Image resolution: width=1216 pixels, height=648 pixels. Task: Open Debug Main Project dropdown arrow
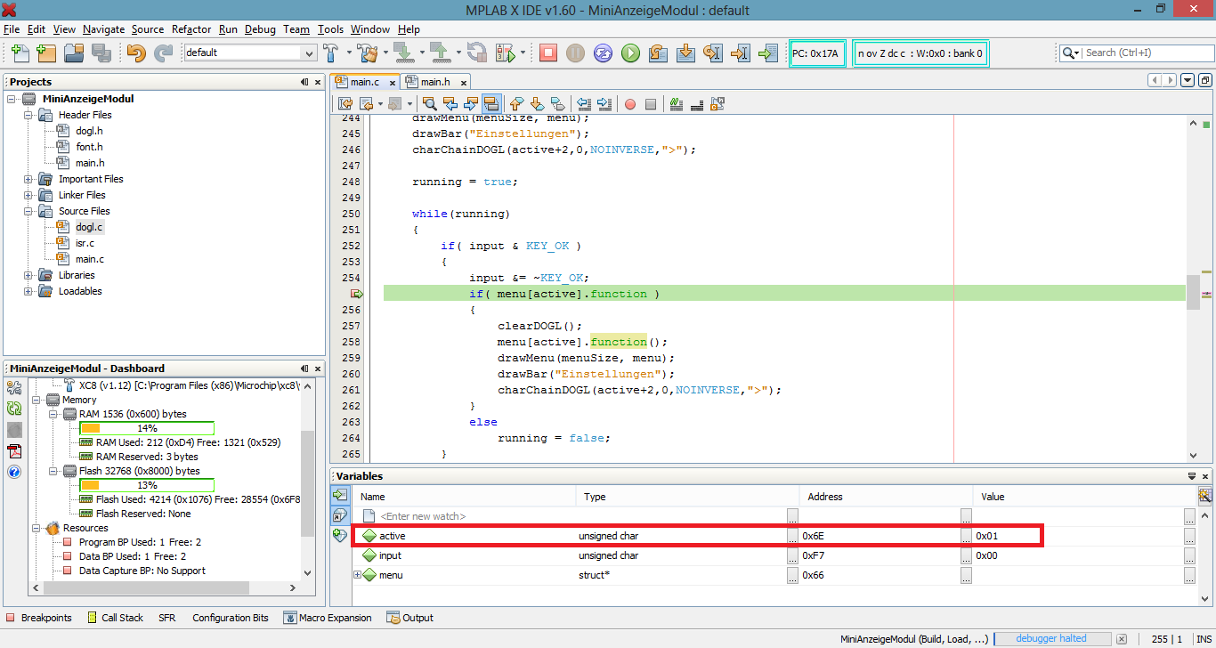tap(523, 53)
